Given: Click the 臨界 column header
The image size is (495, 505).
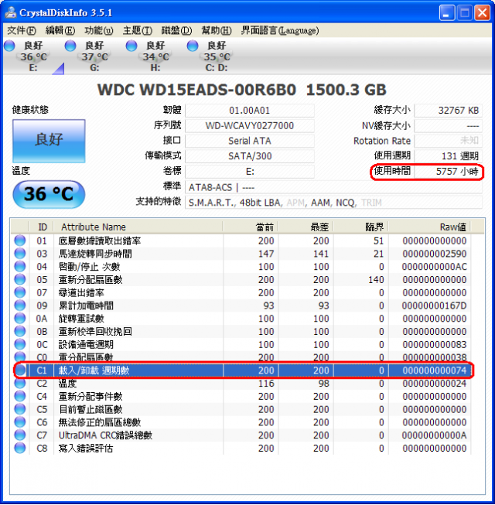Looking at the screenshot, I should [x=360, y=227].
